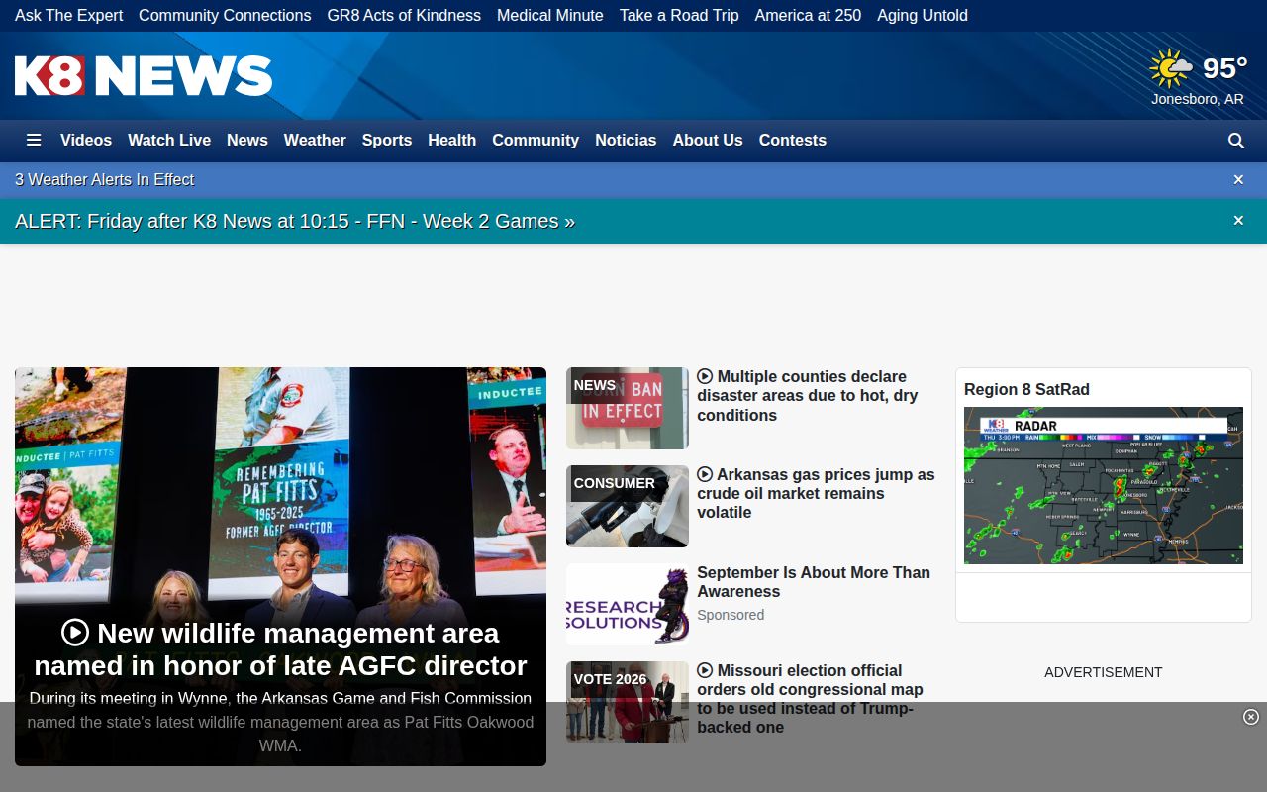This screenshot has height=792, width=1267.
Task: Open the hamburger navigation menu
Action: (x=34, y=141)
